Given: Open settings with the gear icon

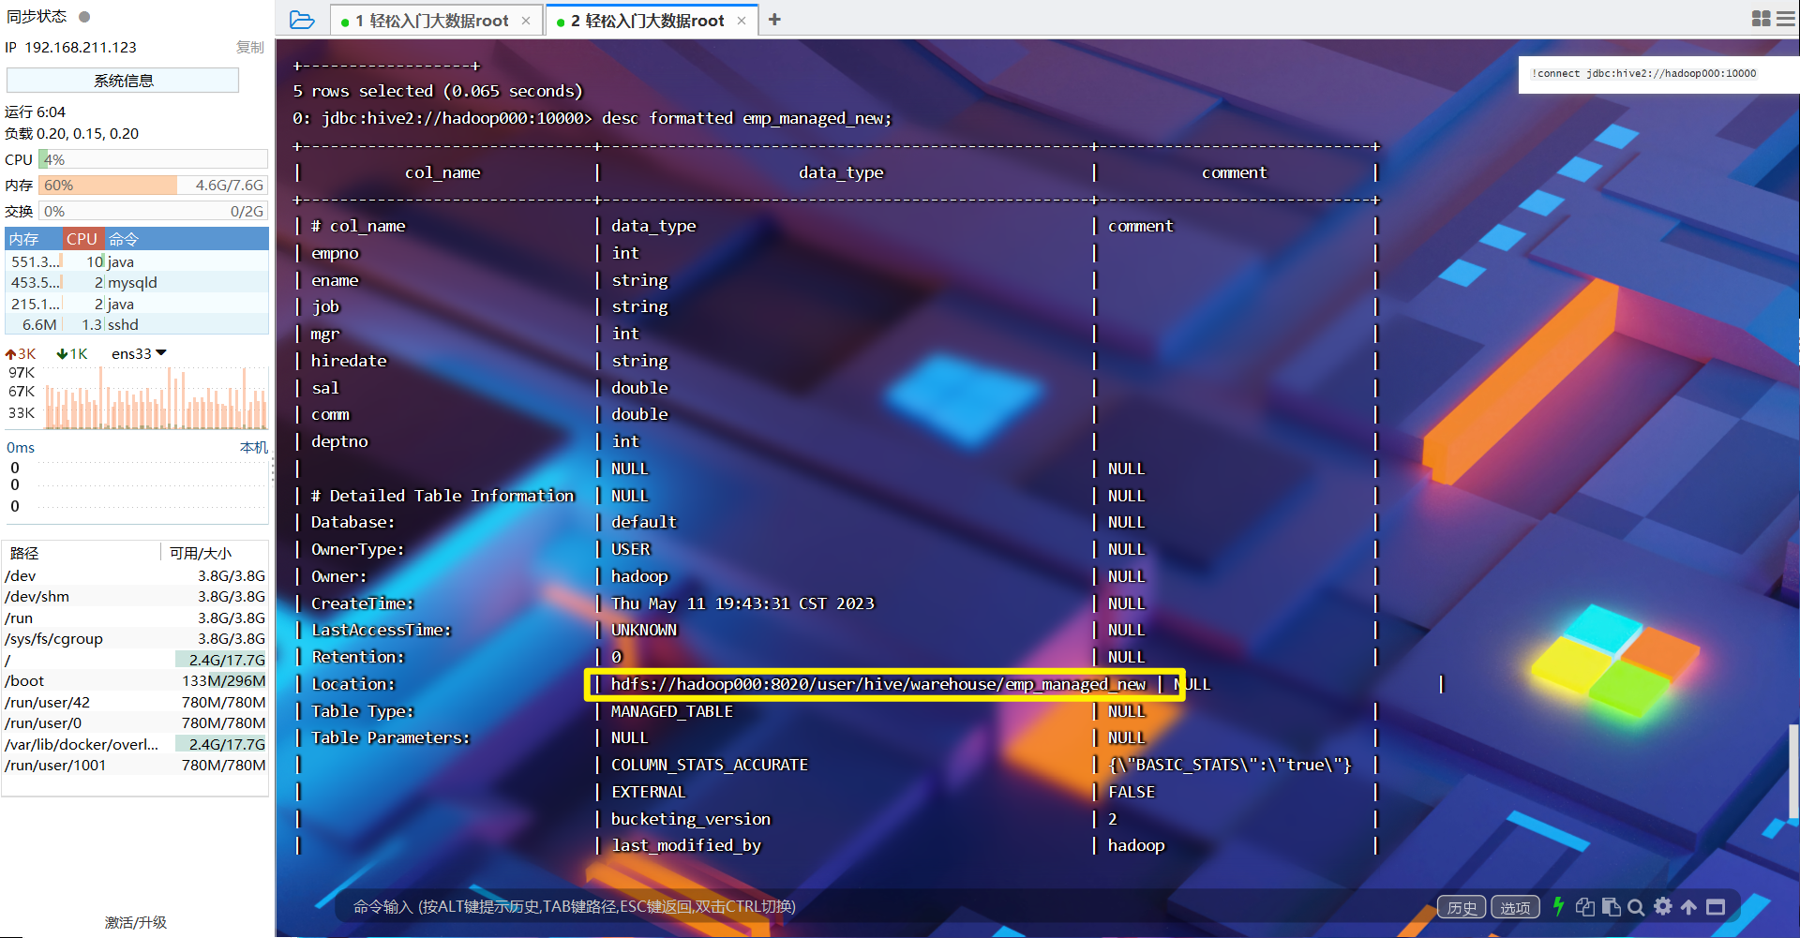Looking at the screenshot, I should tap(1663, 906).
